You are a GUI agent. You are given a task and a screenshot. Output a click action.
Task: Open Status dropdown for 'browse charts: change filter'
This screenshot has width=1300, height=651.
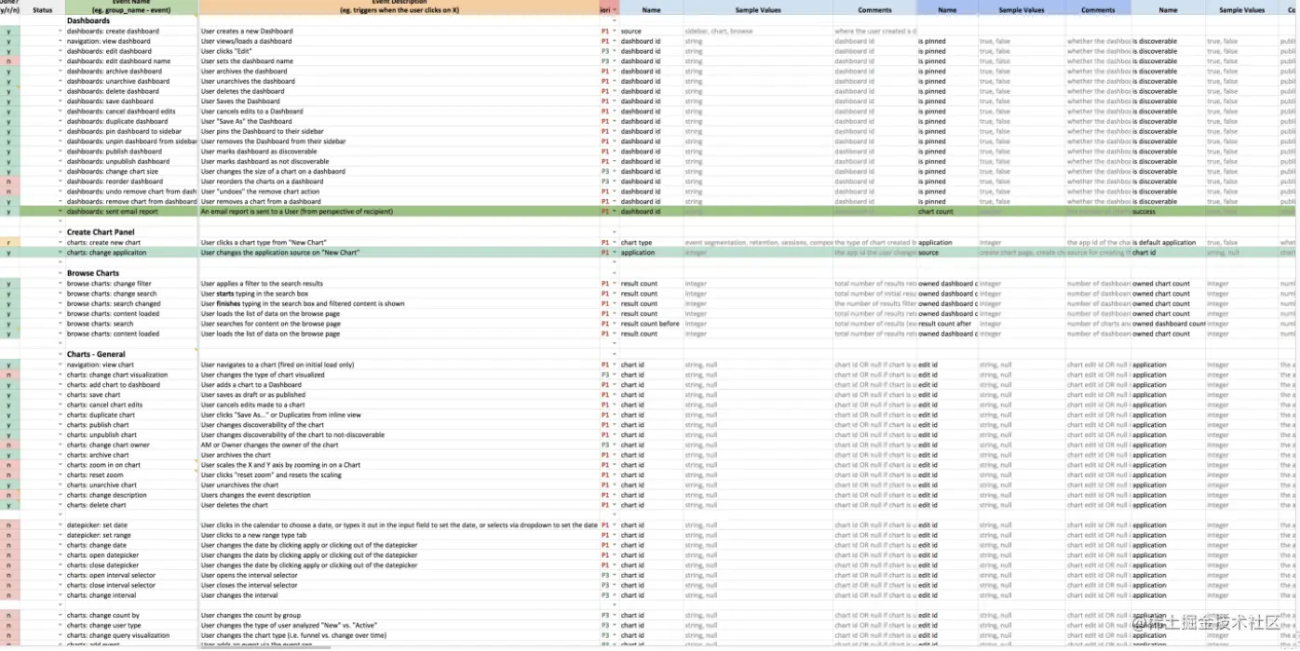[61, 284]
